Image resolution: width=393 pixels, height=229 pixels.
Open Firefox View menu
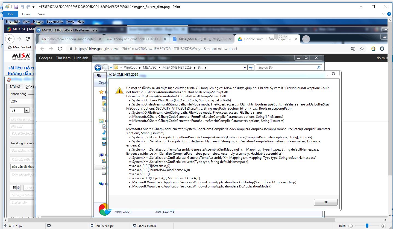[x=26, y=22]
